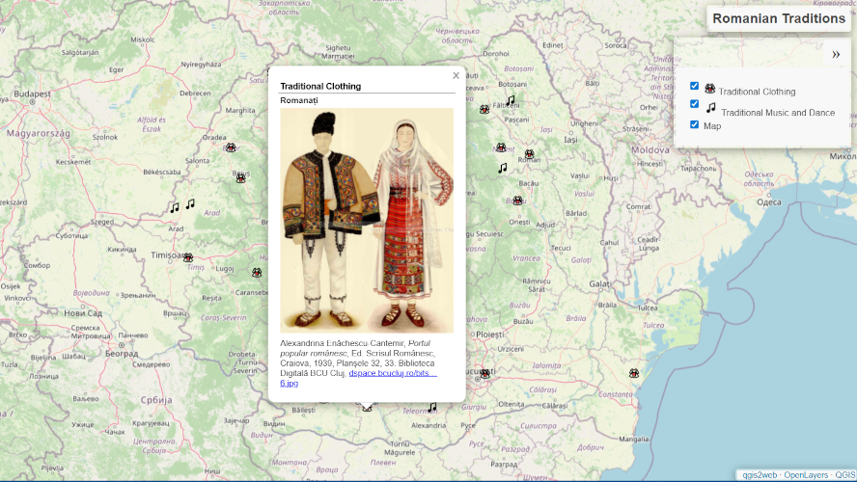Viewport: 857px width, 482px height.
Task: Click the clothing marker near Constanța coast
Action: click(x=634, y=373)
